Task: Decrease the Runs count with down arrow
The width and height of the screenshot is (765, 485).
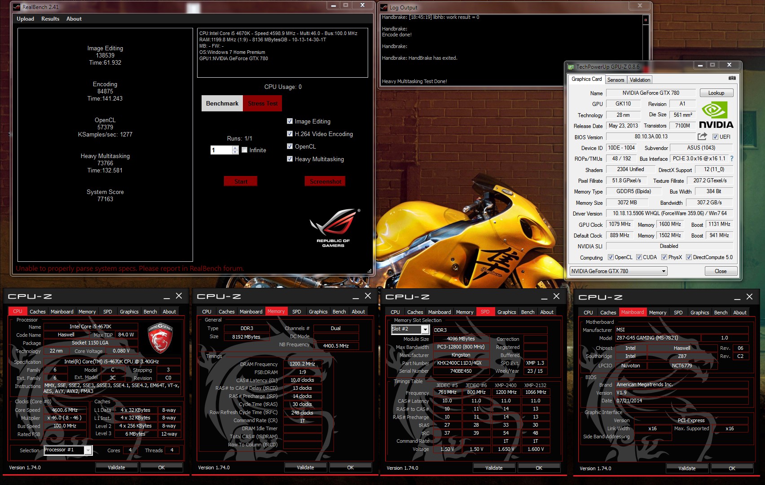Action: (235, 152)
